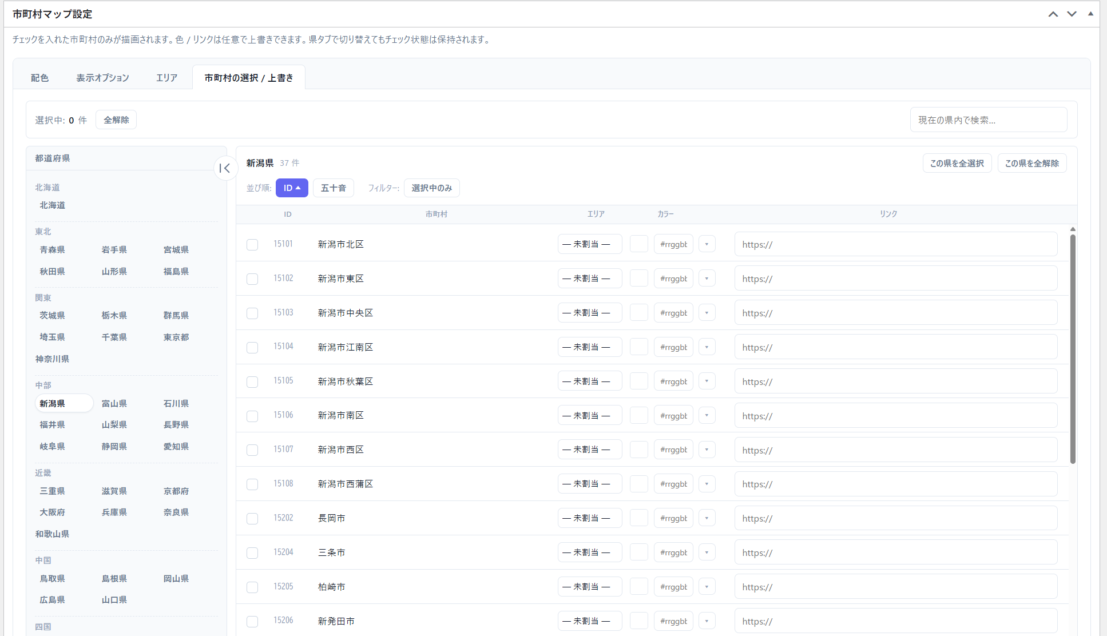Select 新潟県 in prefecture list
The image size is (1107, 636).
64,404
